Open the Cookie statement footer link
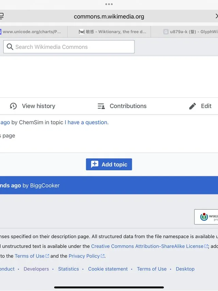The width and height of the screenshot is (218, 291). coord(108,269)
